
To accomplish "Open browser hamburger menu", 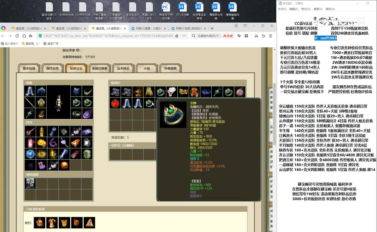I will click(270, 36).
